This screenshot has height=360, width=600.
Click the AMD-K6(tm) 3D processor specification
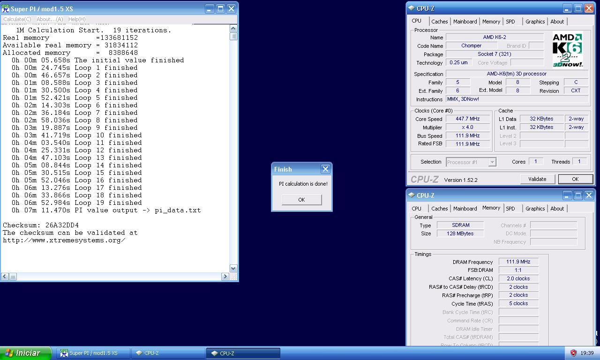click(517, 74)
